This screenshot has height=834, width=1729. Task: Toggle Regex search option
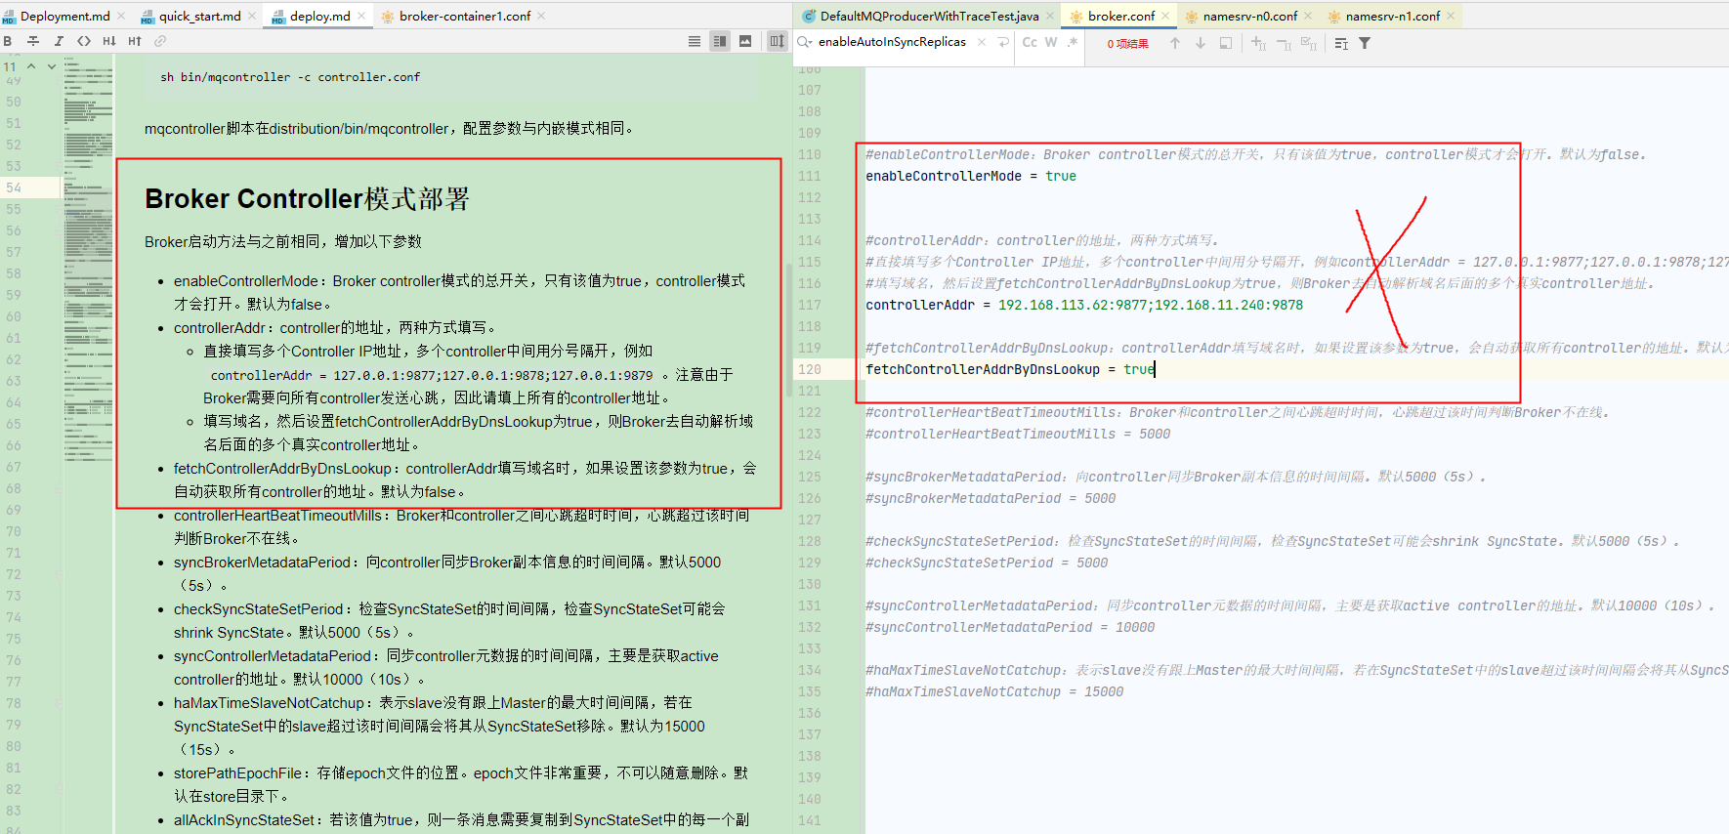coord(1073,42)
